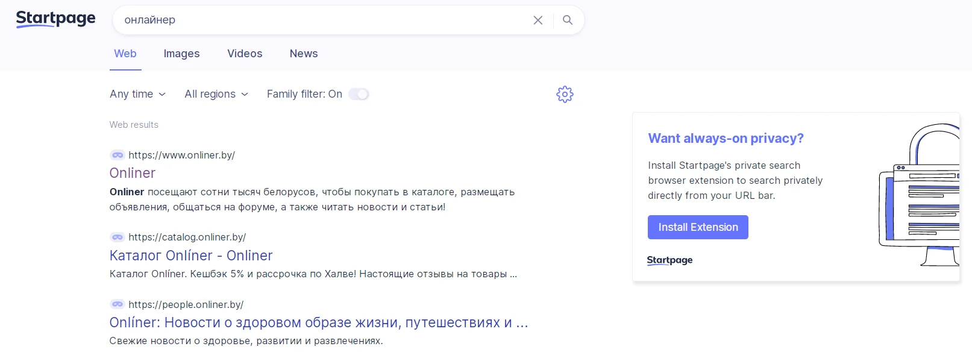Click the magnifying glass search icon
Image resolution: width=972 pixels, height=358 pixels.
[x=568, y=20]
